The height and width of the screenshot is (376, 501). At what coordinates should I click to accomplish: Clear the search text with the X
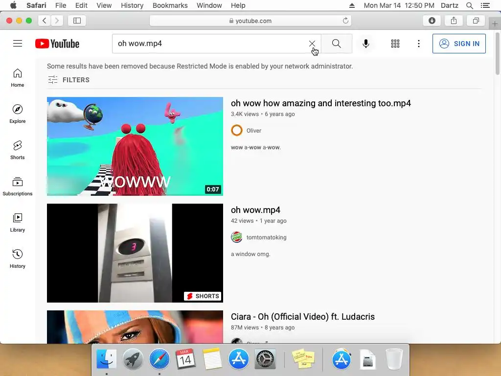[x=312, y=44]
